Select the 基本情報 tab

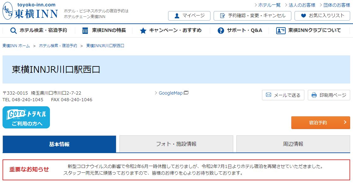pyautogui.click(x=59, y=144)
